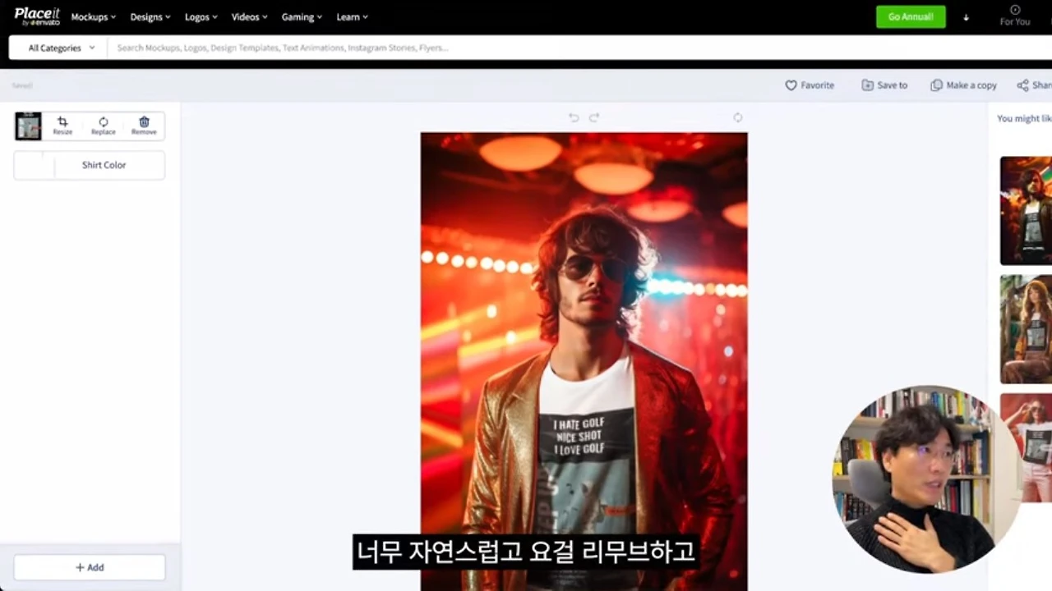
Task: Open the For You section
Action: click(1015, 16)
